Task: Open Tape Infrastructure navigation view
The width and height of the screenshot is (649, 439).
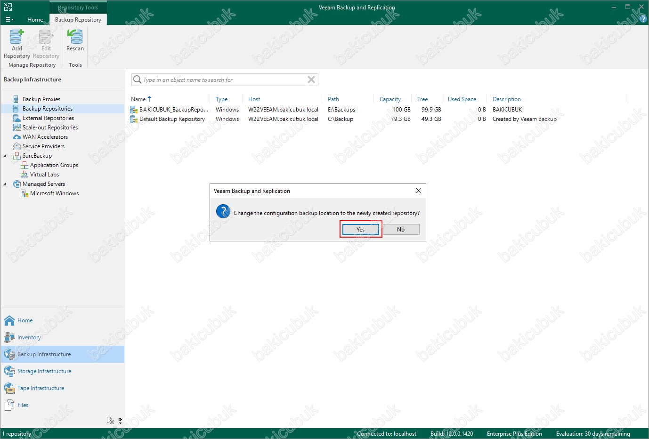Action: tap(41, 388)
